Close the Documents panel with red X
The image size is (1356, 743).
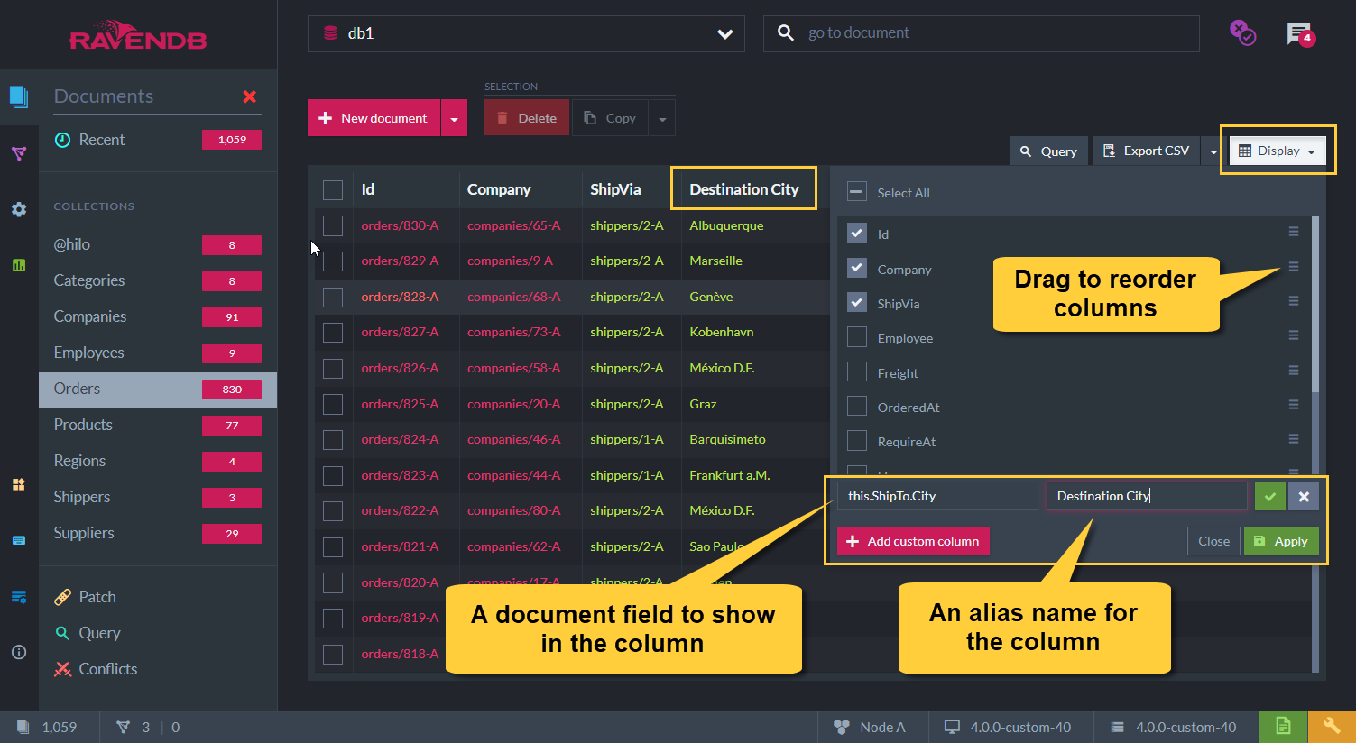coord(250,96)
